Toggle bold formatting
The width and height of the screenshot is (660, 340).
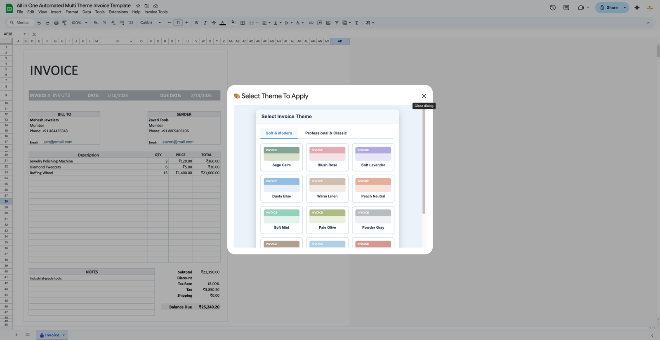[x=196, y=23]
